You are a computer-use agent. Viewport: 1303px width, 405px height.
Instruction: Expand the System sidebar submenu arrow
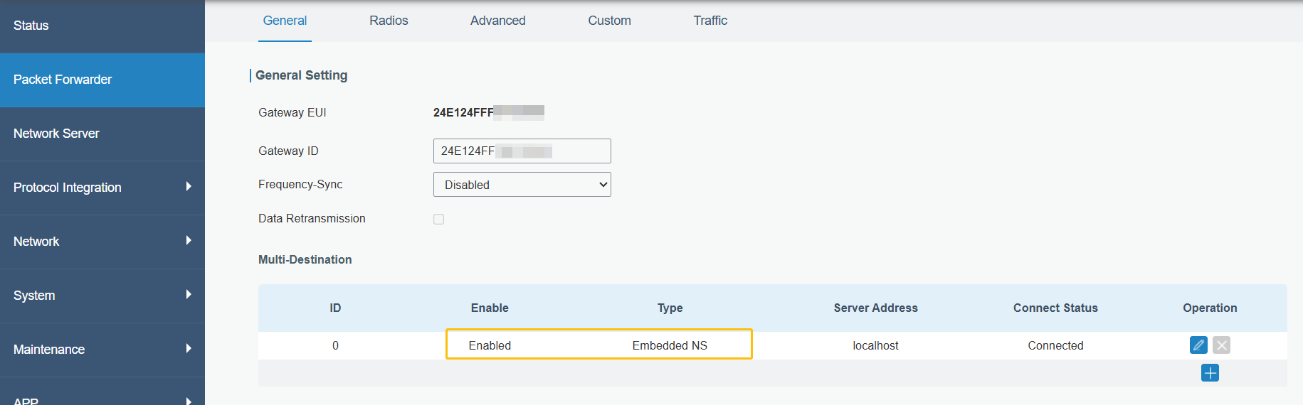click(x=189, y=295)
